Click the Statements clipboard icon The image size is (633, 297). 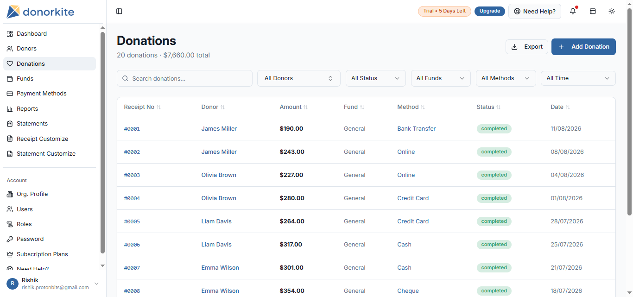tap(10, 124)
